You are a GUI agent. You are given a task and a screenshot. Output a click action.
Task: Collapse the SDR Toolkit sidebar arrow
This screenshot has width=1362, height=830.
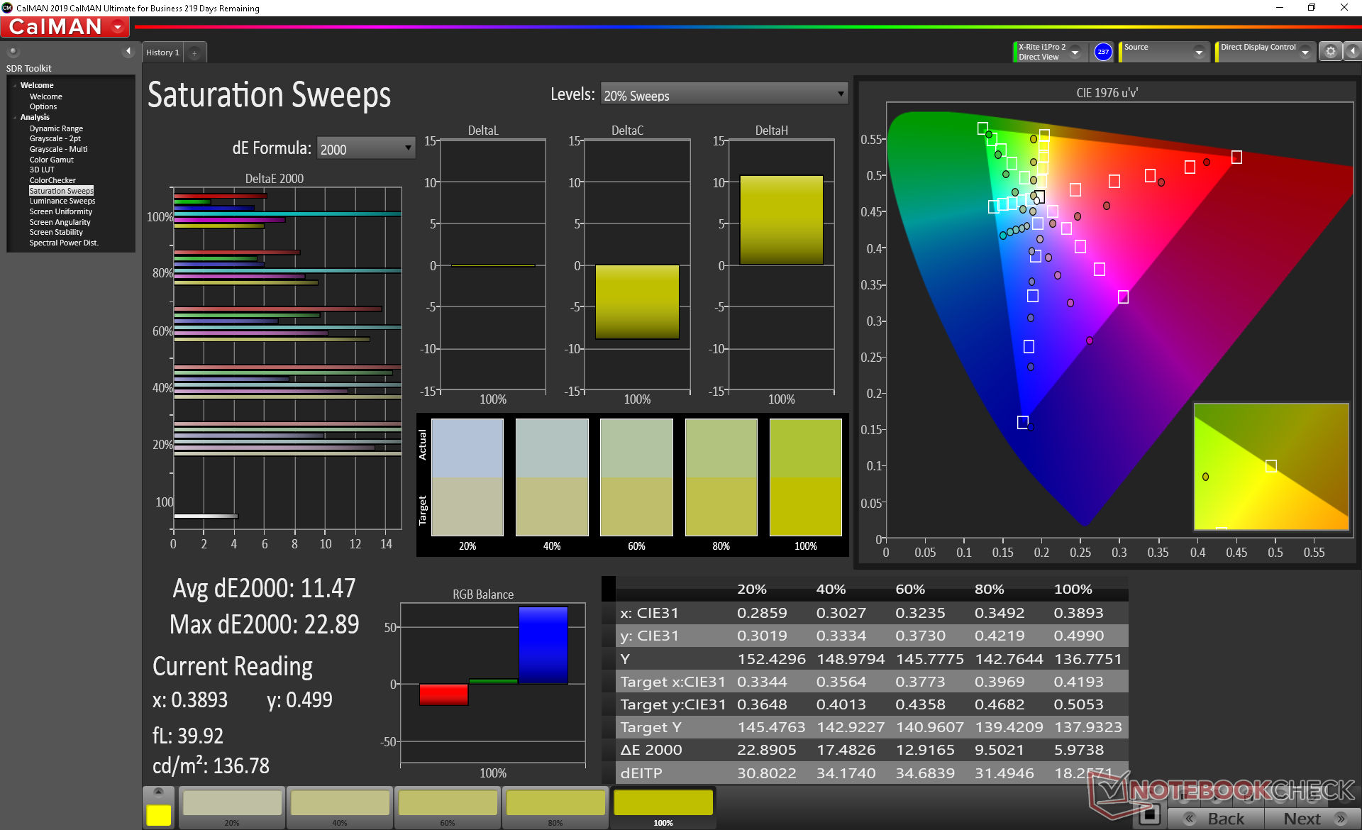[x=128, y=51]
